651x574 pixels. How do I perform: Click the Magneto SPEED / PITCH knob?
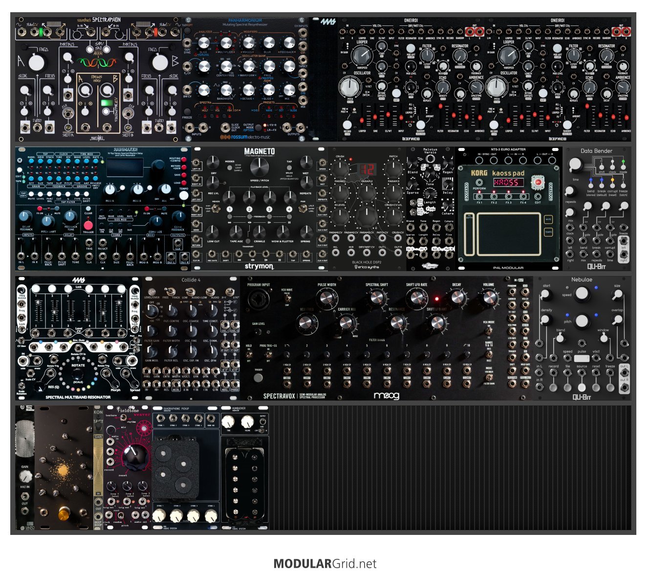(259, 167)
